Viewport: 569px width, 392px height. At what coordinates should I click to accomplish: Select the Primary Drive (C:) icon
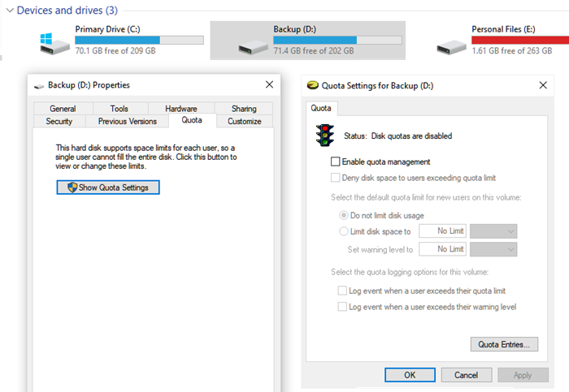(54, 44)
